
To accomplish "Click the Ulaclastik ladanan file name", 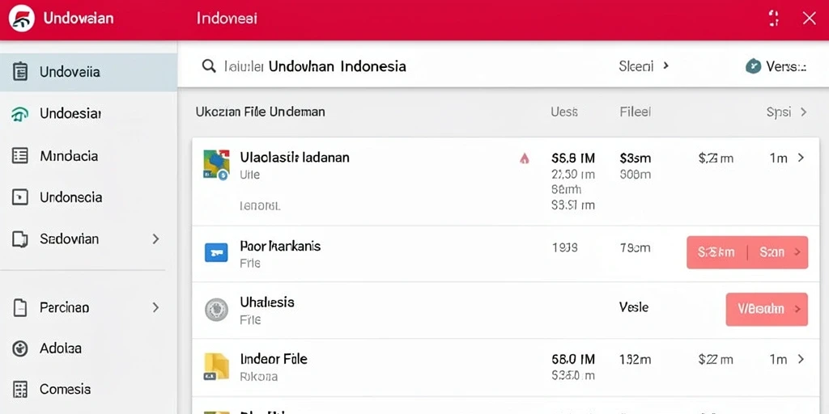I will click(x=295, y=158).
